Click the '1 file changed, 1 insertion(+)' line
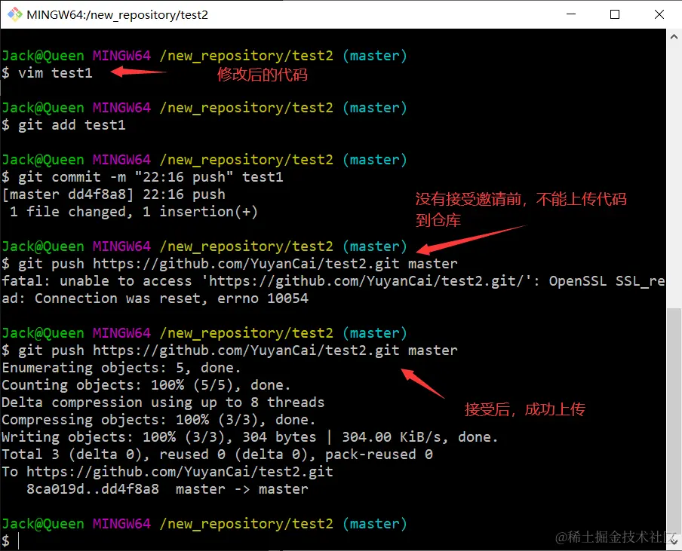 pos(134,212)
